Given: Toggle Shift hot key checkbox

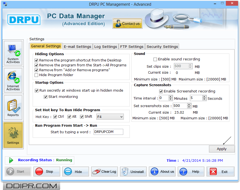Looking at the screenshot, I should pyautogui.click(x=82, y=117).
